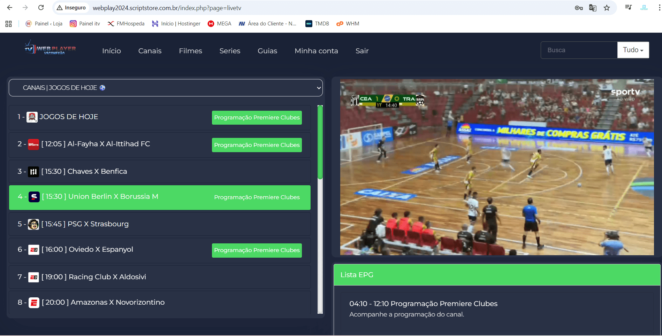Select Racing Club X Aldosivi channel
The image size is (662, 336).
tap(107, 277)
